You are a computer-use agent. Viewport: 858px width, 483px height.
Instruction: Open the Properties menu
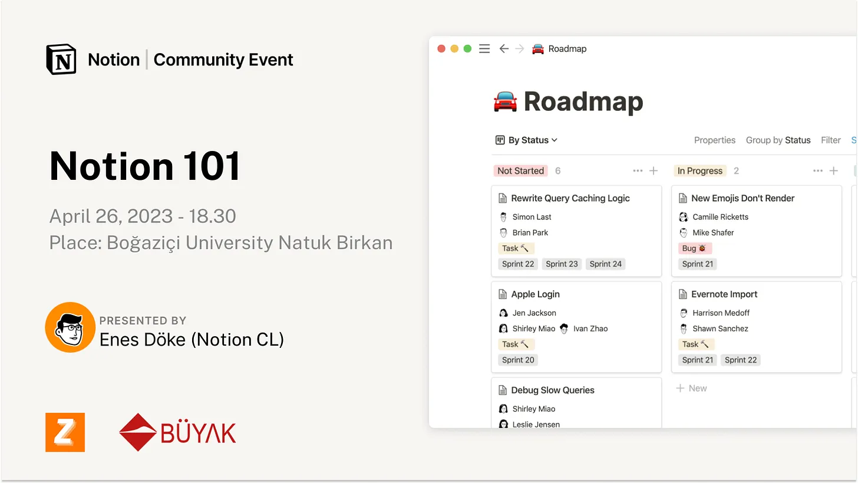[715, 140]
